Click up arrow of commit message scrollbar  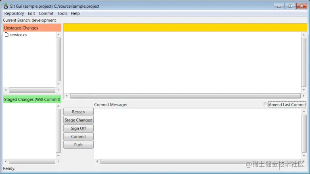click(x=304, y=112)
